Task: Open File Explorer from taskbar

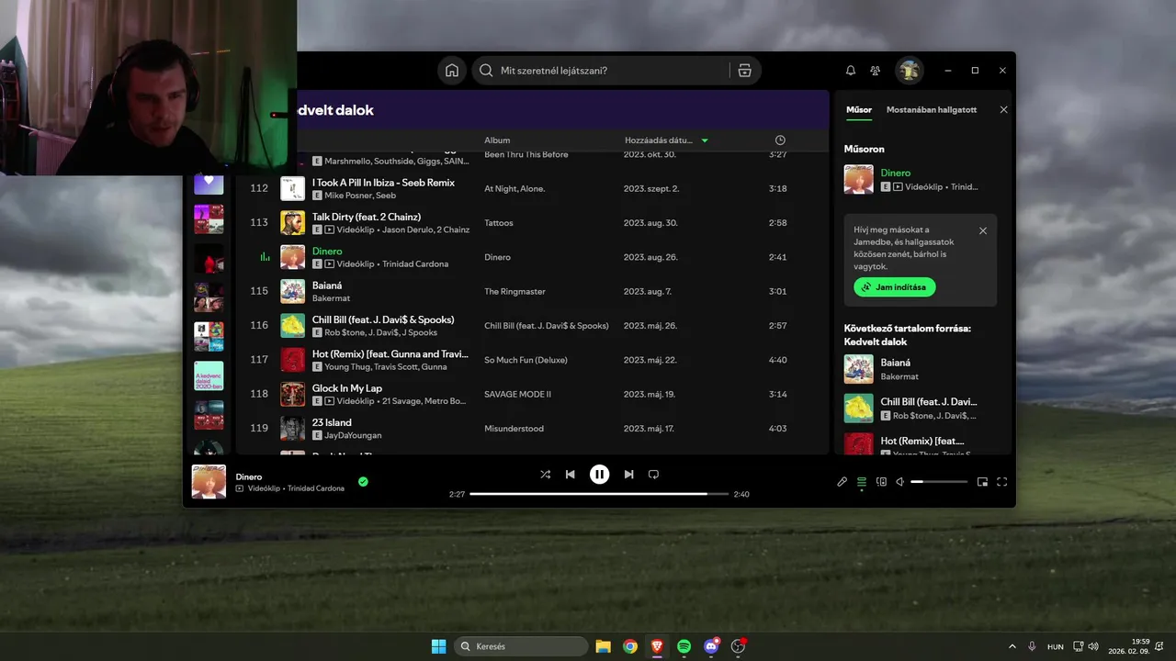Action: [604, 646]
